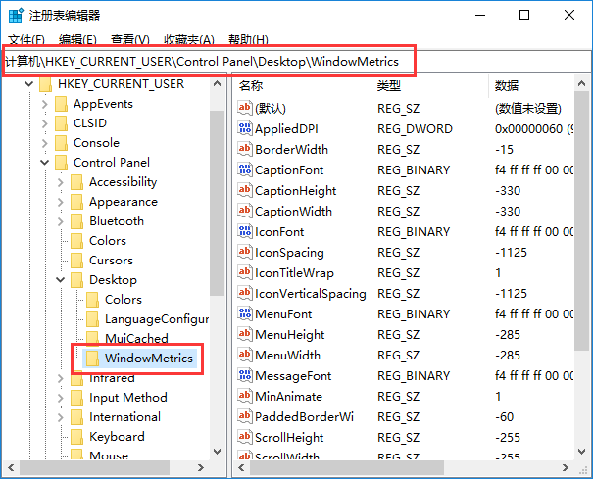This screenshot has height=479, width=593.
Task: Expand the Bluetooth key
Action: pos(61,221)
